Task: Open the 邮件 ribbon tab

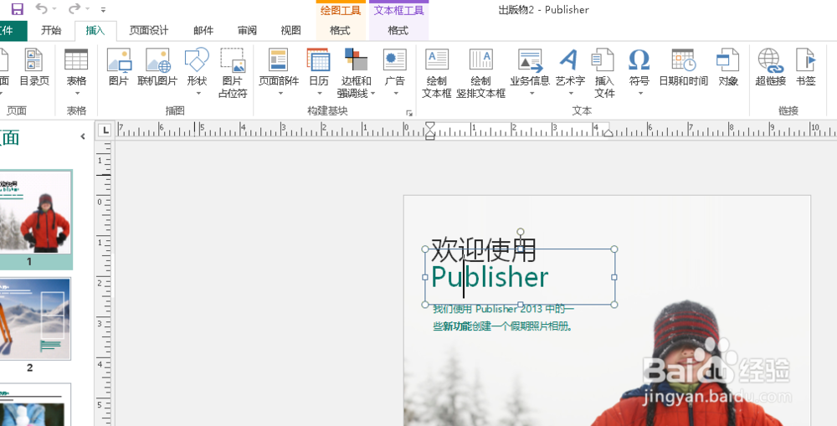Action: (x=203, y=30)
